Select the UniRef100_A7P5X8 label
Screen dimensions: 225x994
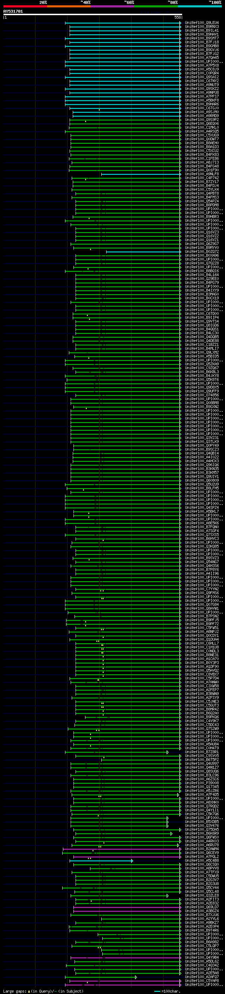click(202, 65)
